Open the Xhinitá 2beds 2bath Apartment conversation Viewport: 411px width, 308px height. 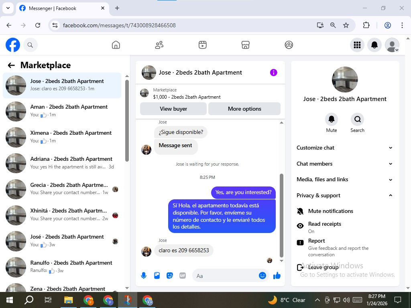click(x=62, y=215)
